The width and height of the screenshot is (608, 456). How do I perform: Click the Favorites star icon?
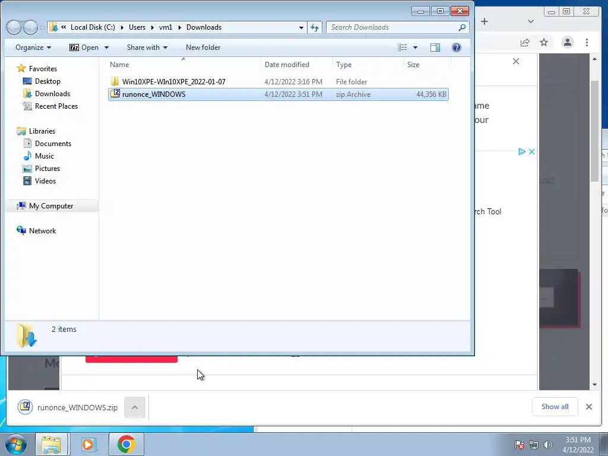pos(21,68)
